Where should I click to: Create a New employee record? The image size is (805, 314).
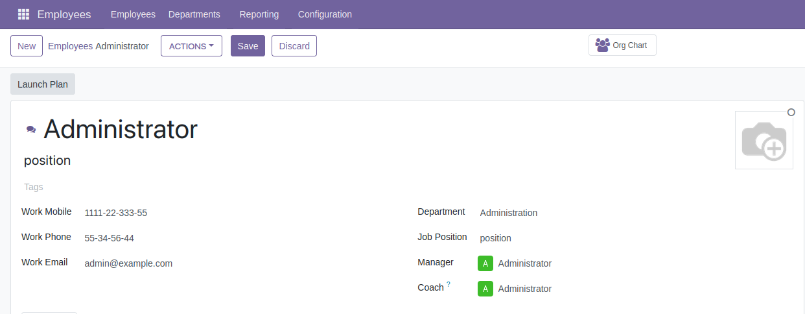pyautogui.click(x=27, y=46)
